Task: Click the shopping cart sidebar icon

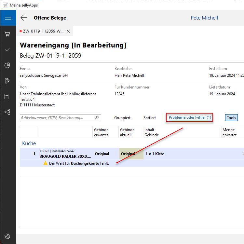Action: click(x=7, y=34)
